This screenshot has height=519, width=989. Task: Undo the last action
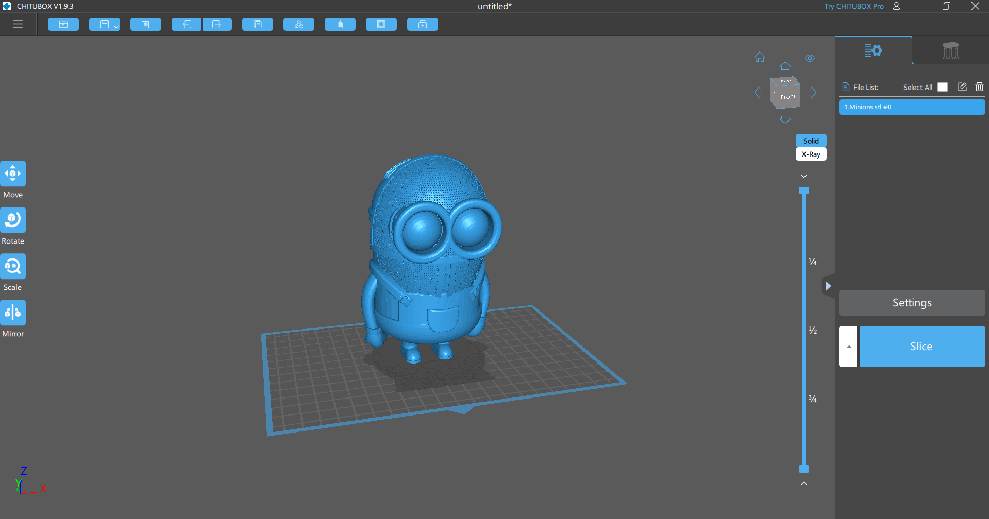[187, 24]
